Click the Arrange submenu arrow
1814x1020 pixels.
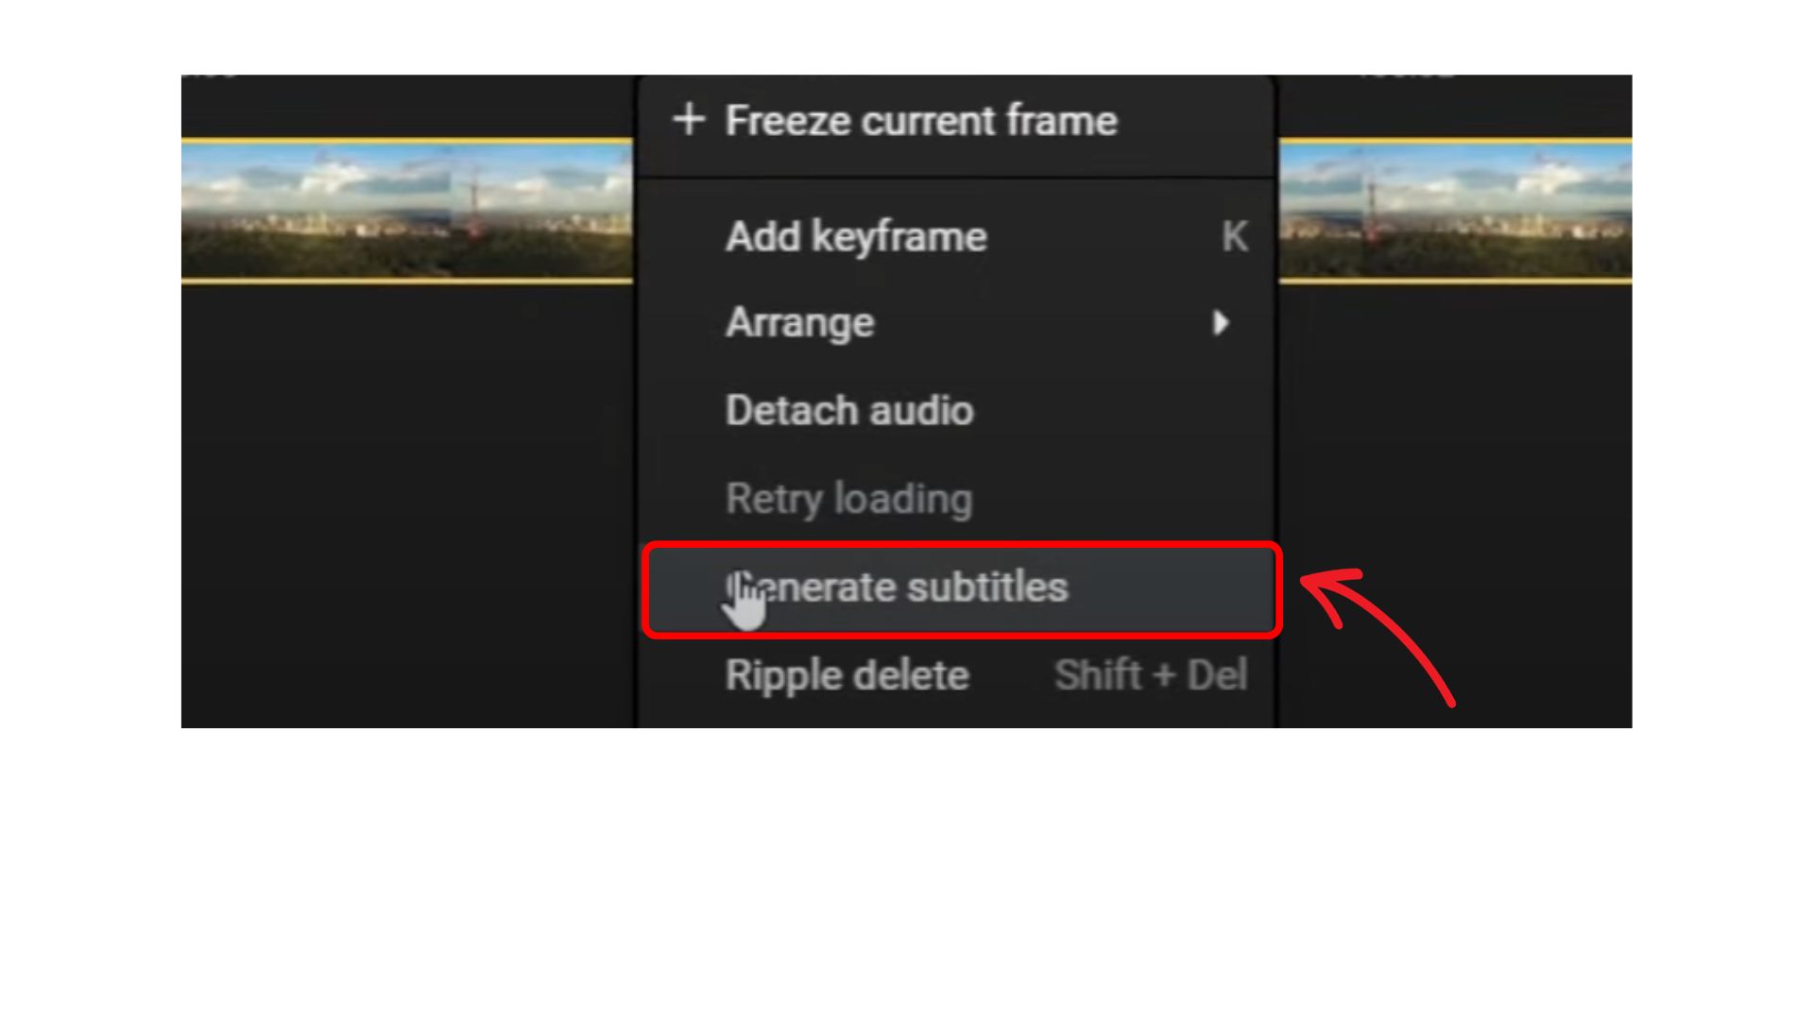tap(1222, 322)
